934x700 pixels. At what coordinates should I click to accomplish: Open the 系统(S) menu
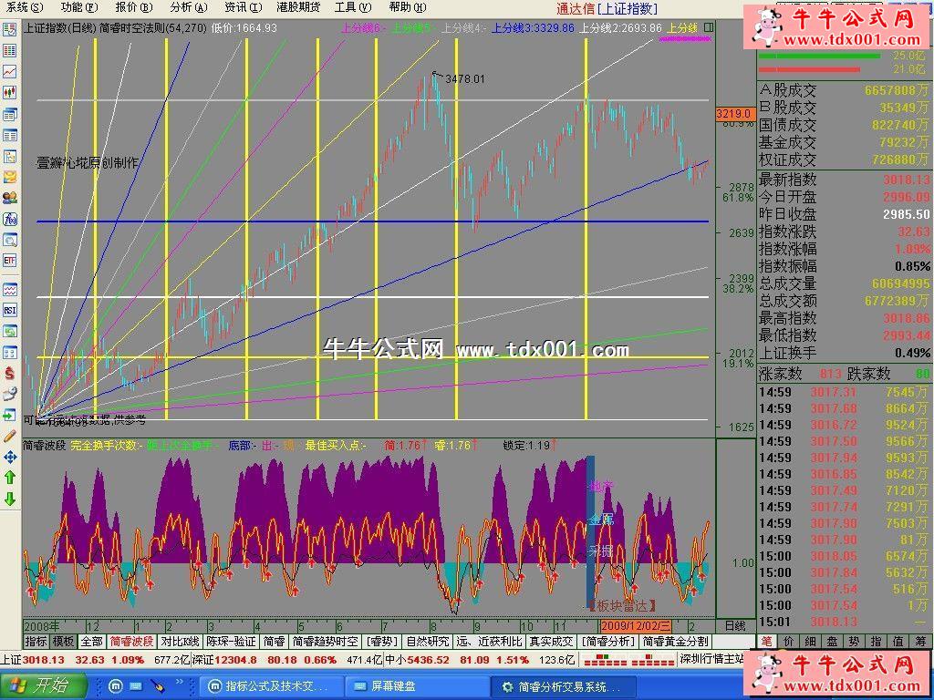tap(25, 7)
